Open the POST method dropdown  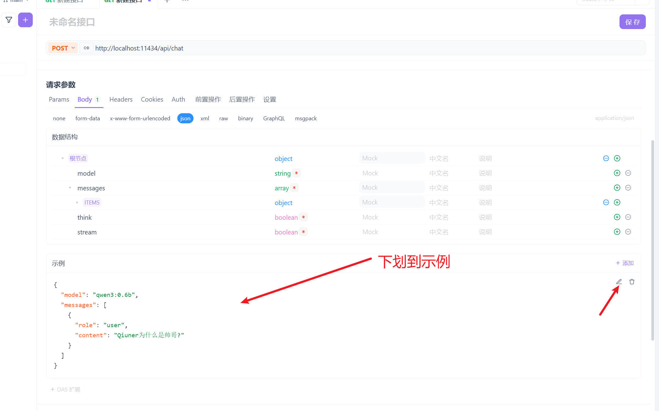coord(63,48)
